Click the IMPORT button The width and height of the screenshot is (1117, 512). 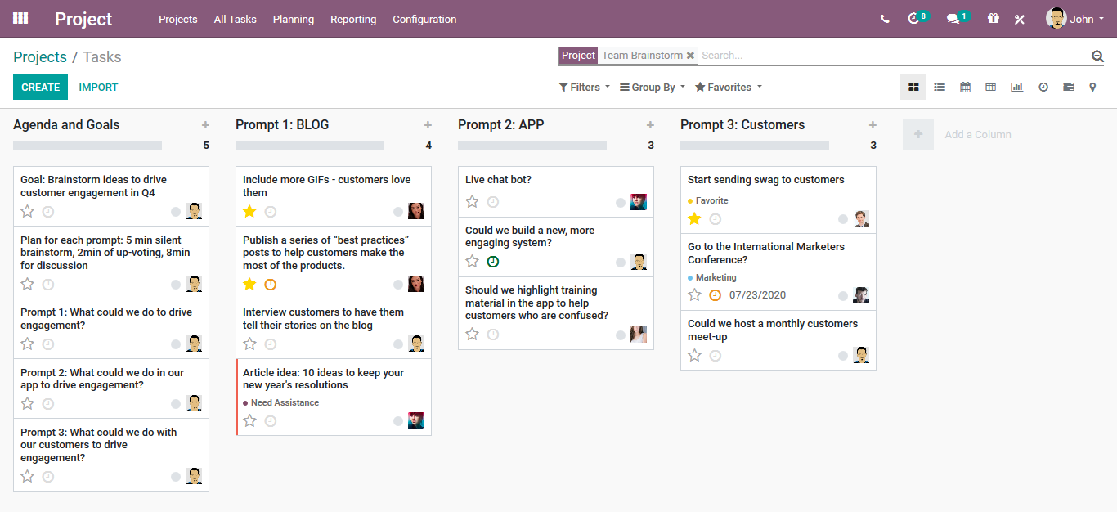(98, 87)
